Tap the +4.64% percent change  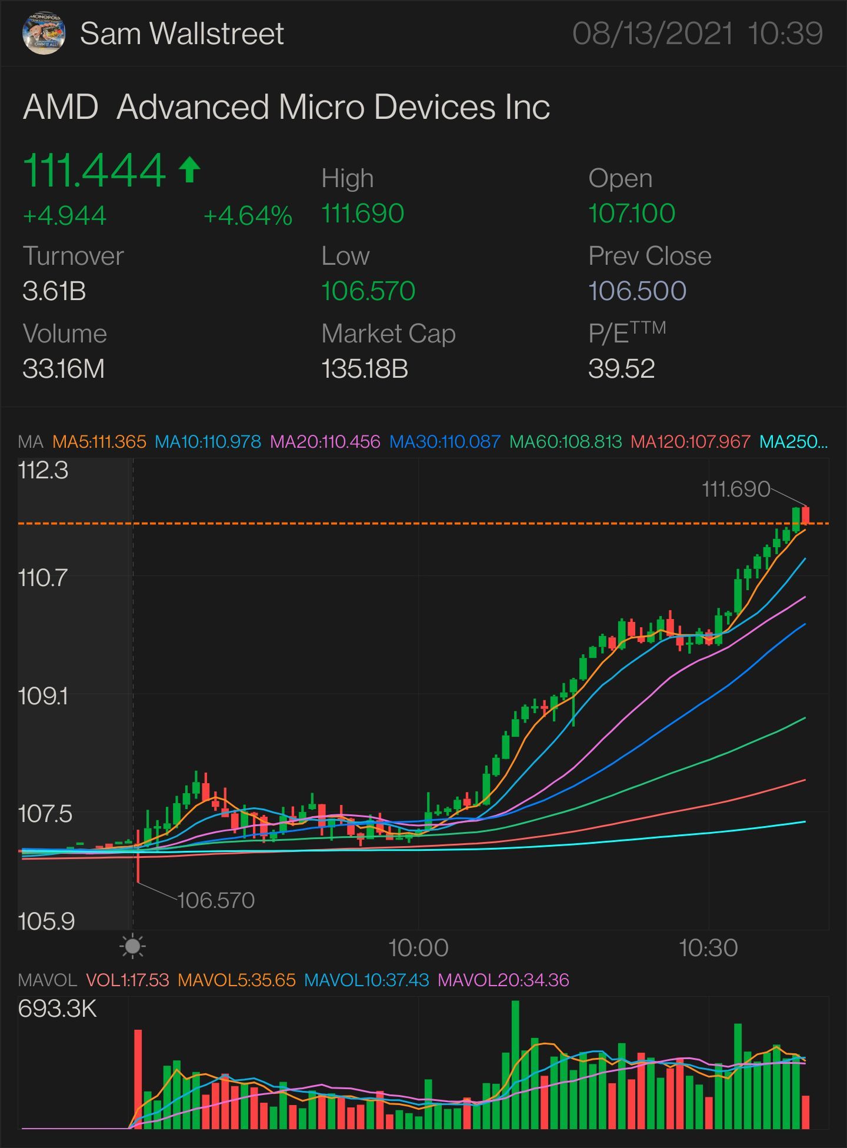click(x=248, y=216)
